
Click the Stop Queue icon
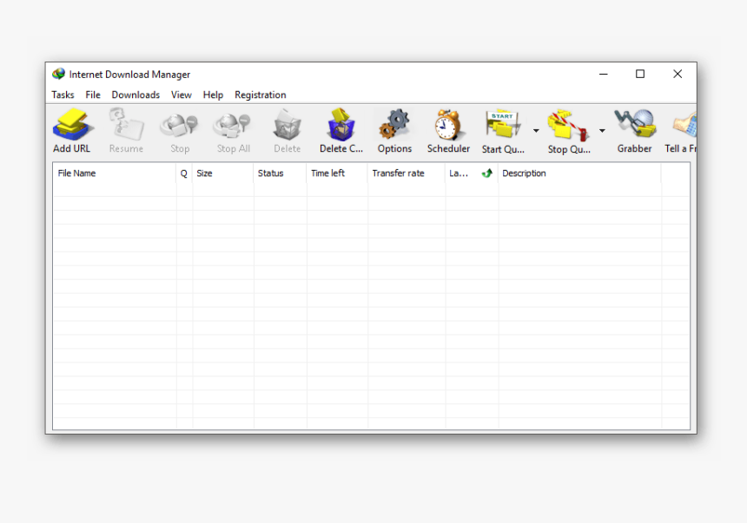[x=568, y=126]
